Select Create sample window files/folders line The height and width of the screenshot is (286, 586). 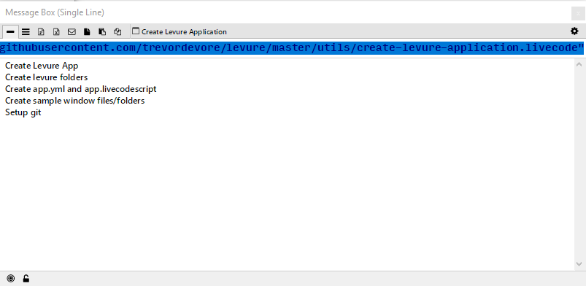click(x=74, y=101)
